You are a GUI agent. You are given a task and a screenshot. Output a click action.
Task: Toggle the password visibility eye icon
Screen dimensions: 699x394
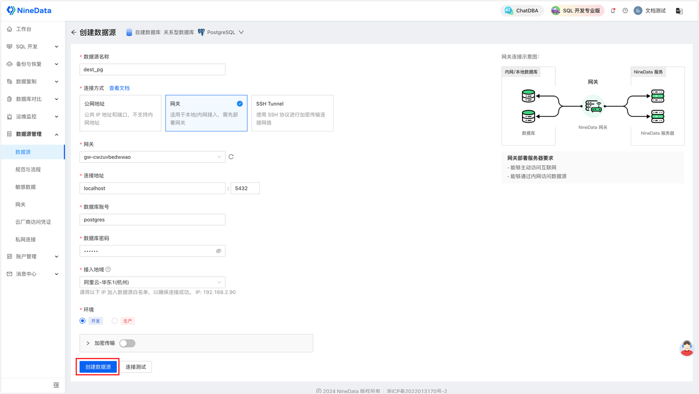(219, 250)
